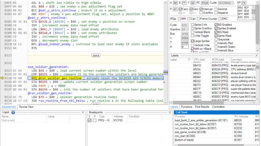
Task: Close the Labels panel
Action: [257, 56]
